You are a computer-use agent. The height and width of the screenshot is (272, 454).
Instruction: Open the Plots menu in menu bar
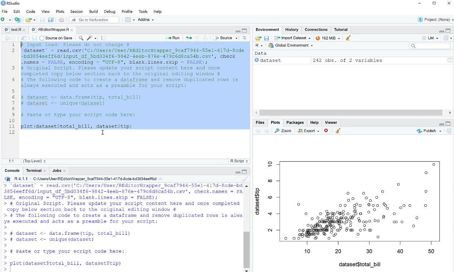click(x=60, y=11)
